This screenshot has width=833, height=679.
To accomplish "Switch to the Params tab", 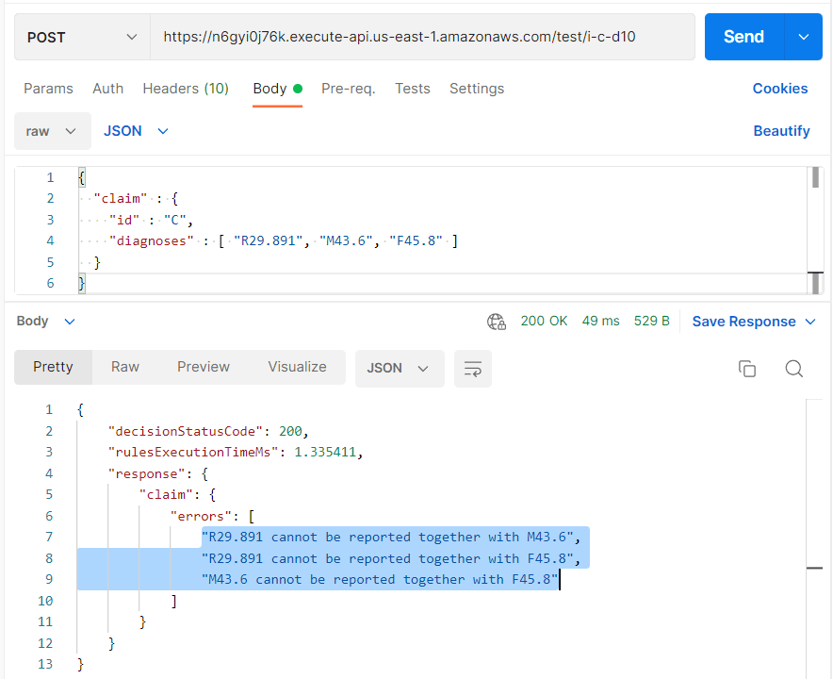I will coord(48,89).
